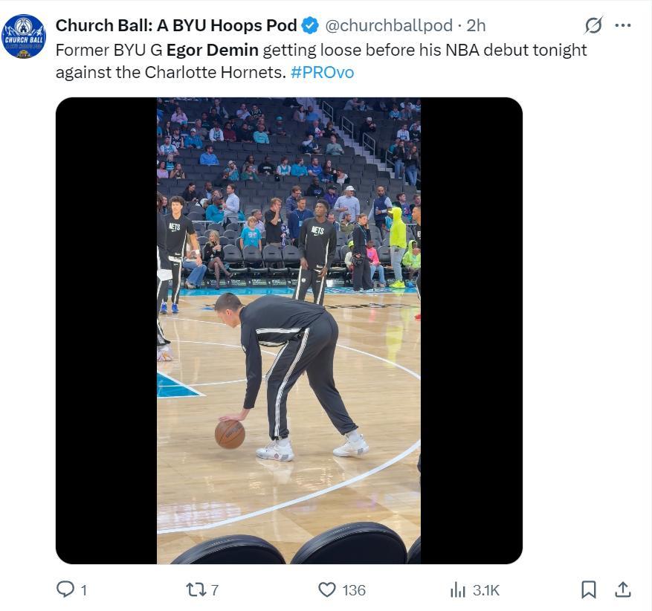The width and height of the screenshot is (652, 611).
Task: Open the repost arrows menu
Action: tap(196, 589)
